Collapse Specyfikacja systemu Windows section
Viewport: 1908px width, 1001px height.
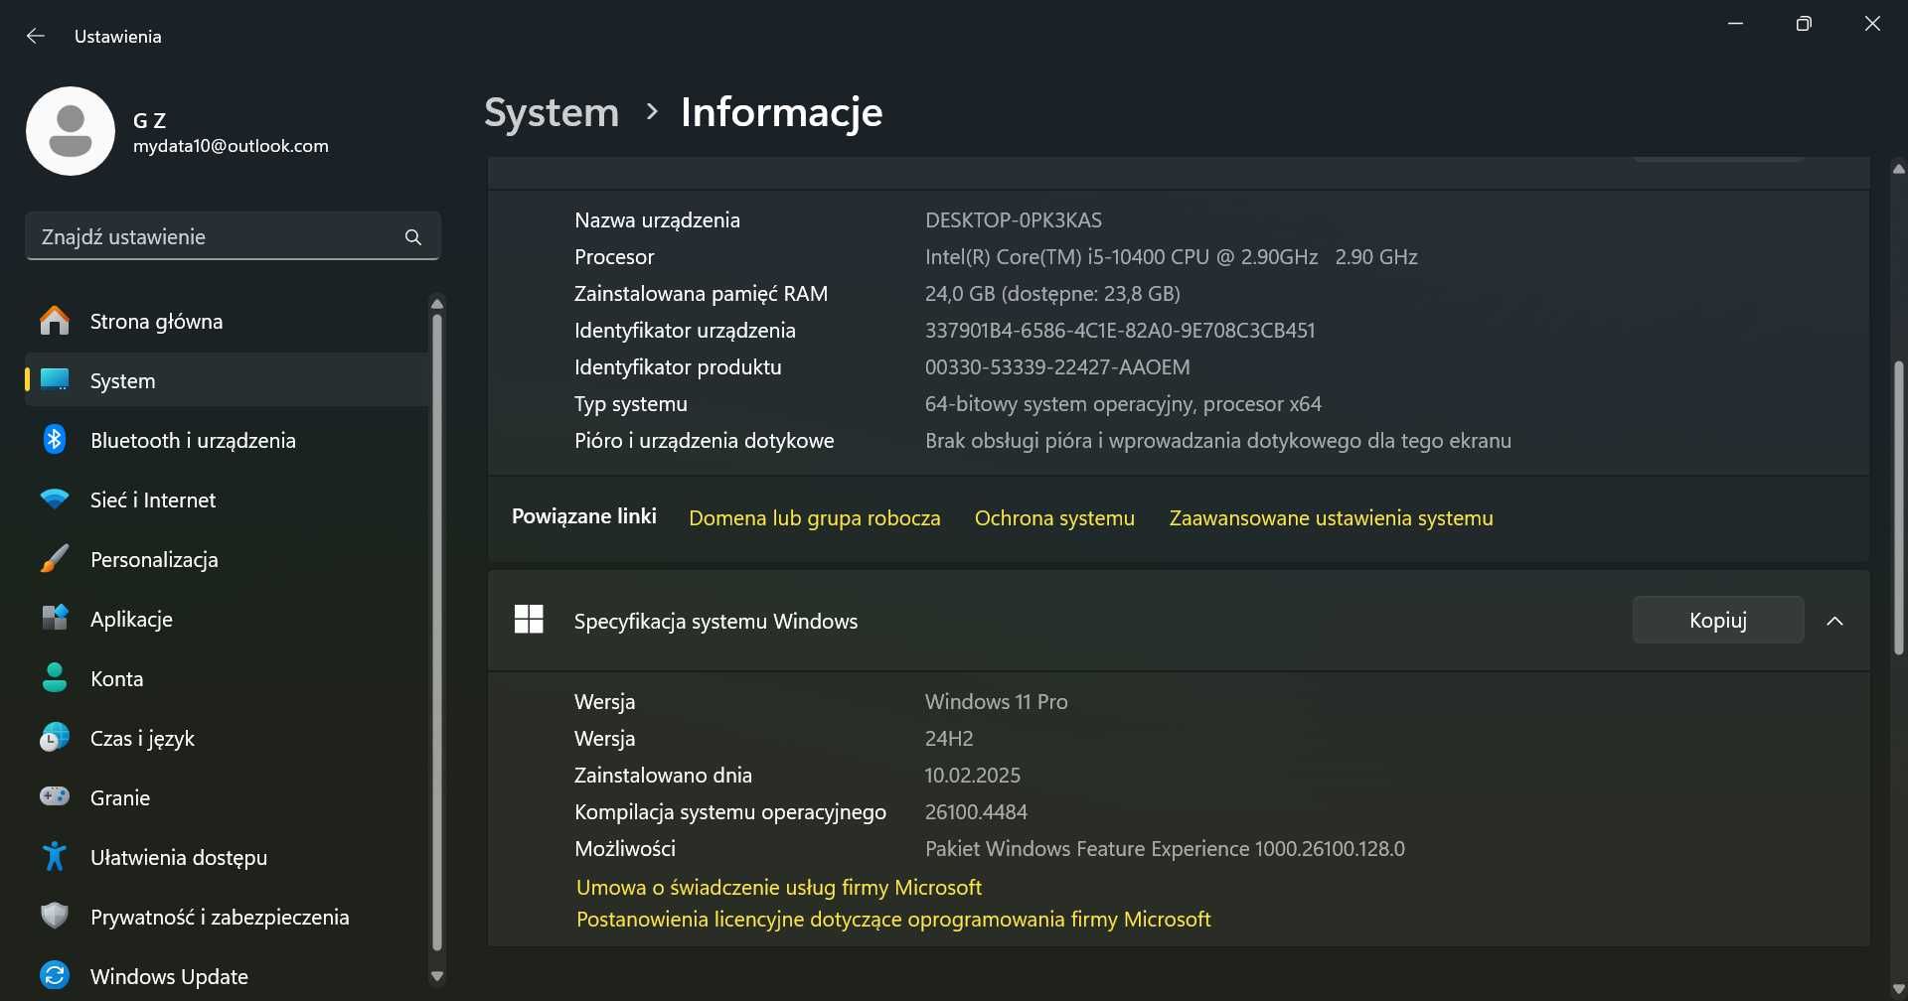[x=1834, y=621]
